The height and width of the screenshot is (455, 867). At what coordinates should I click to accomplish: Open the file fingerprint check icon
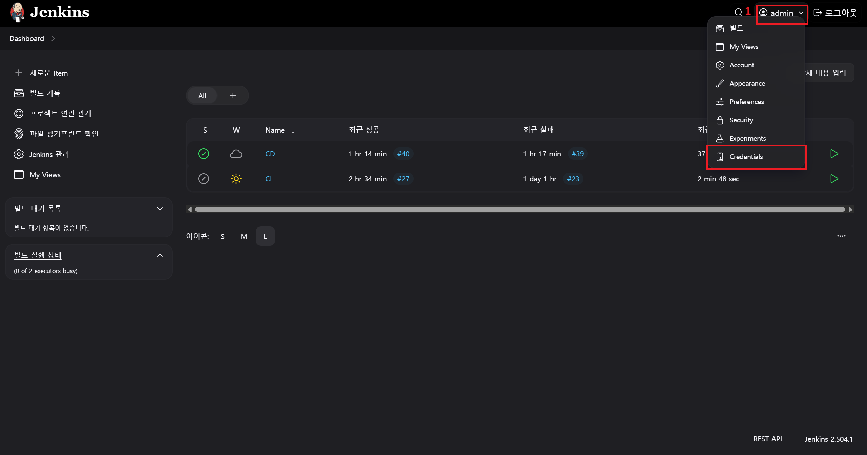[19, 134]
